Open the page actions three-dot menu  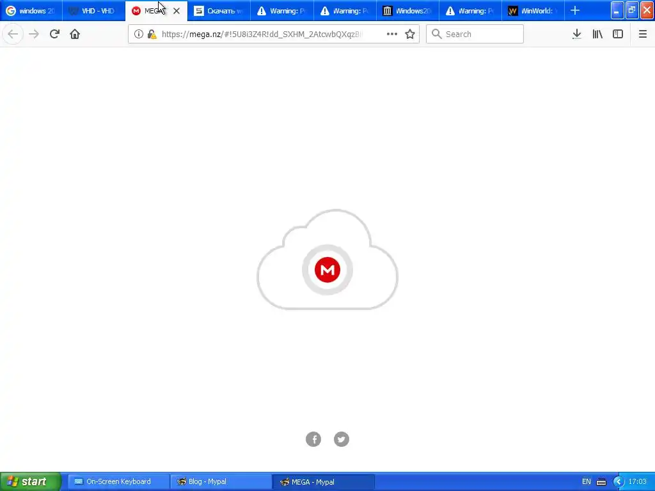pos(392,34)
